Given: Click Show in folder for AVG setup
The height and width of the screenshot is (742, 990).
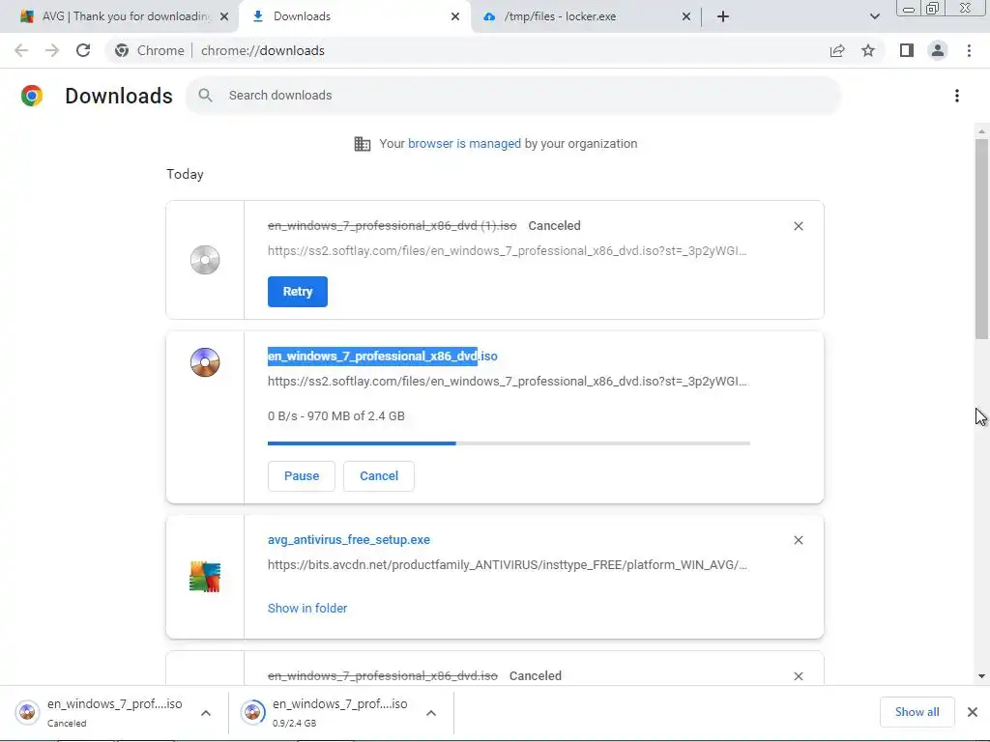Looking at the screenshot, I should click(307, 608).
